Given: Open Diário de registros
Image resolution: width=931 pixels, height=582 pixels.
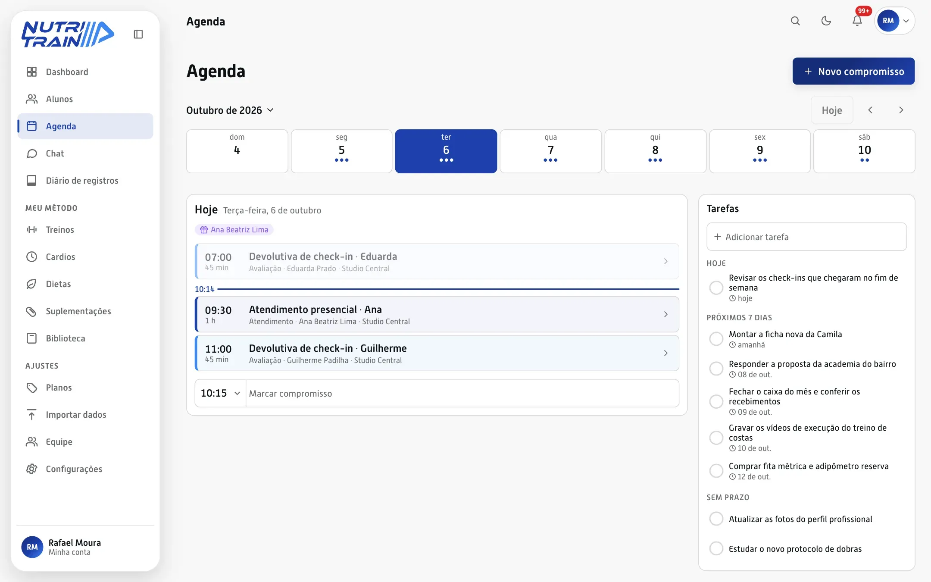Looking at the screenshot, I should [x=85, y=181].
